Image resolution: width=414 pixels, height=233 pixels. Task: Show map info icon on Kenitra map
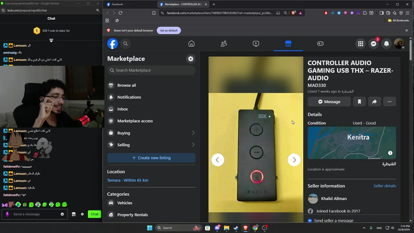390,153
